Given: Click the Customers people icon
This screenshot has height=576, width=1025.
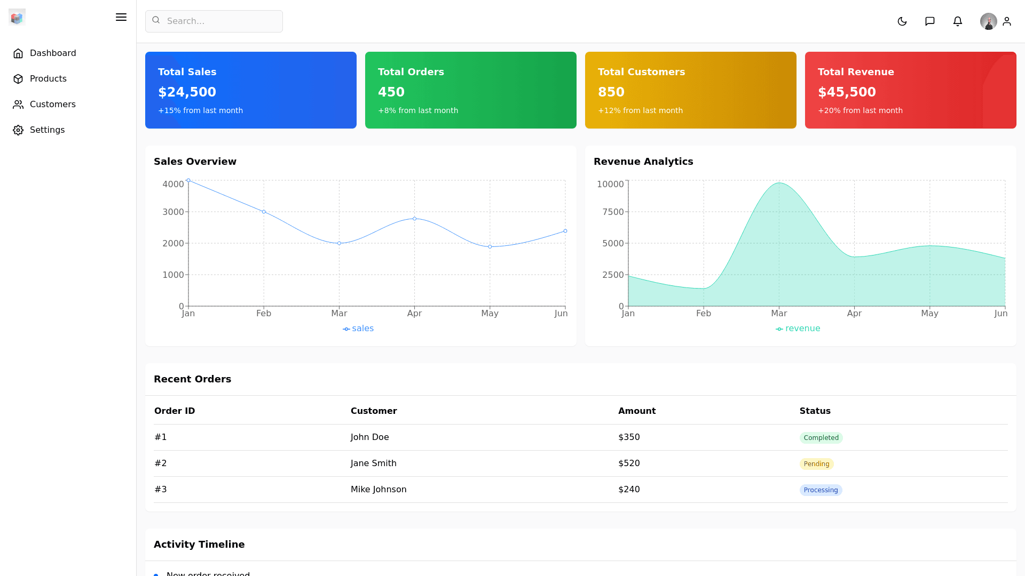Looking at the screenshot, I should tap(18, 105).
